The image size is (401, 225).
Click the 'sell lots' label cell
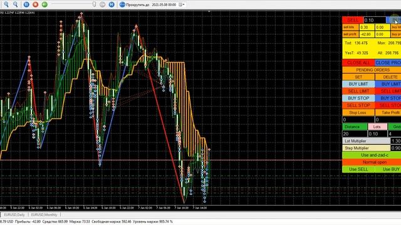pos(351,27)
